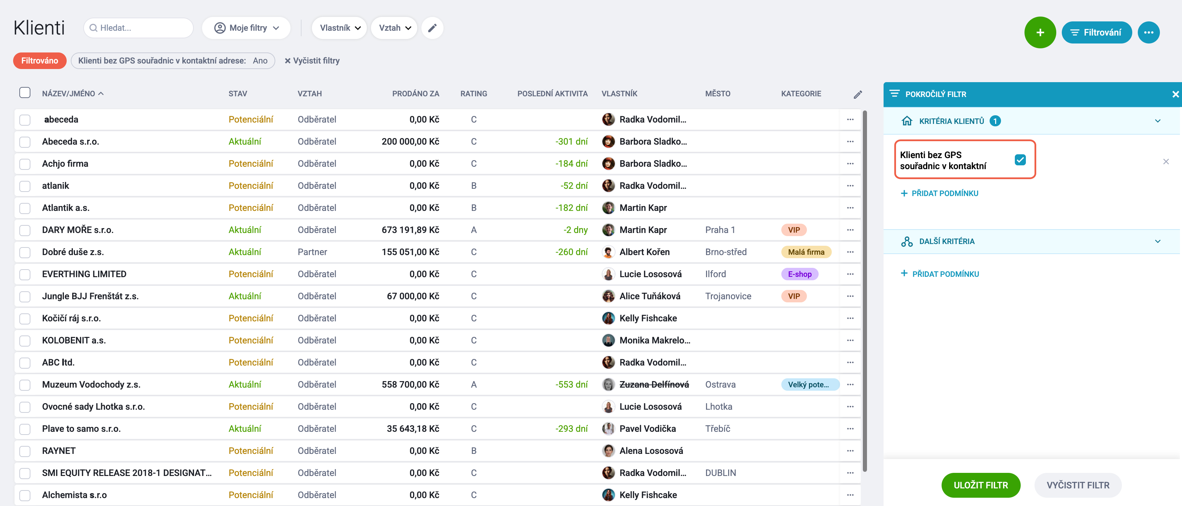
Task: Open the Moje filtry dropdown
Action: pyautogui.click(x=246, y=28)
